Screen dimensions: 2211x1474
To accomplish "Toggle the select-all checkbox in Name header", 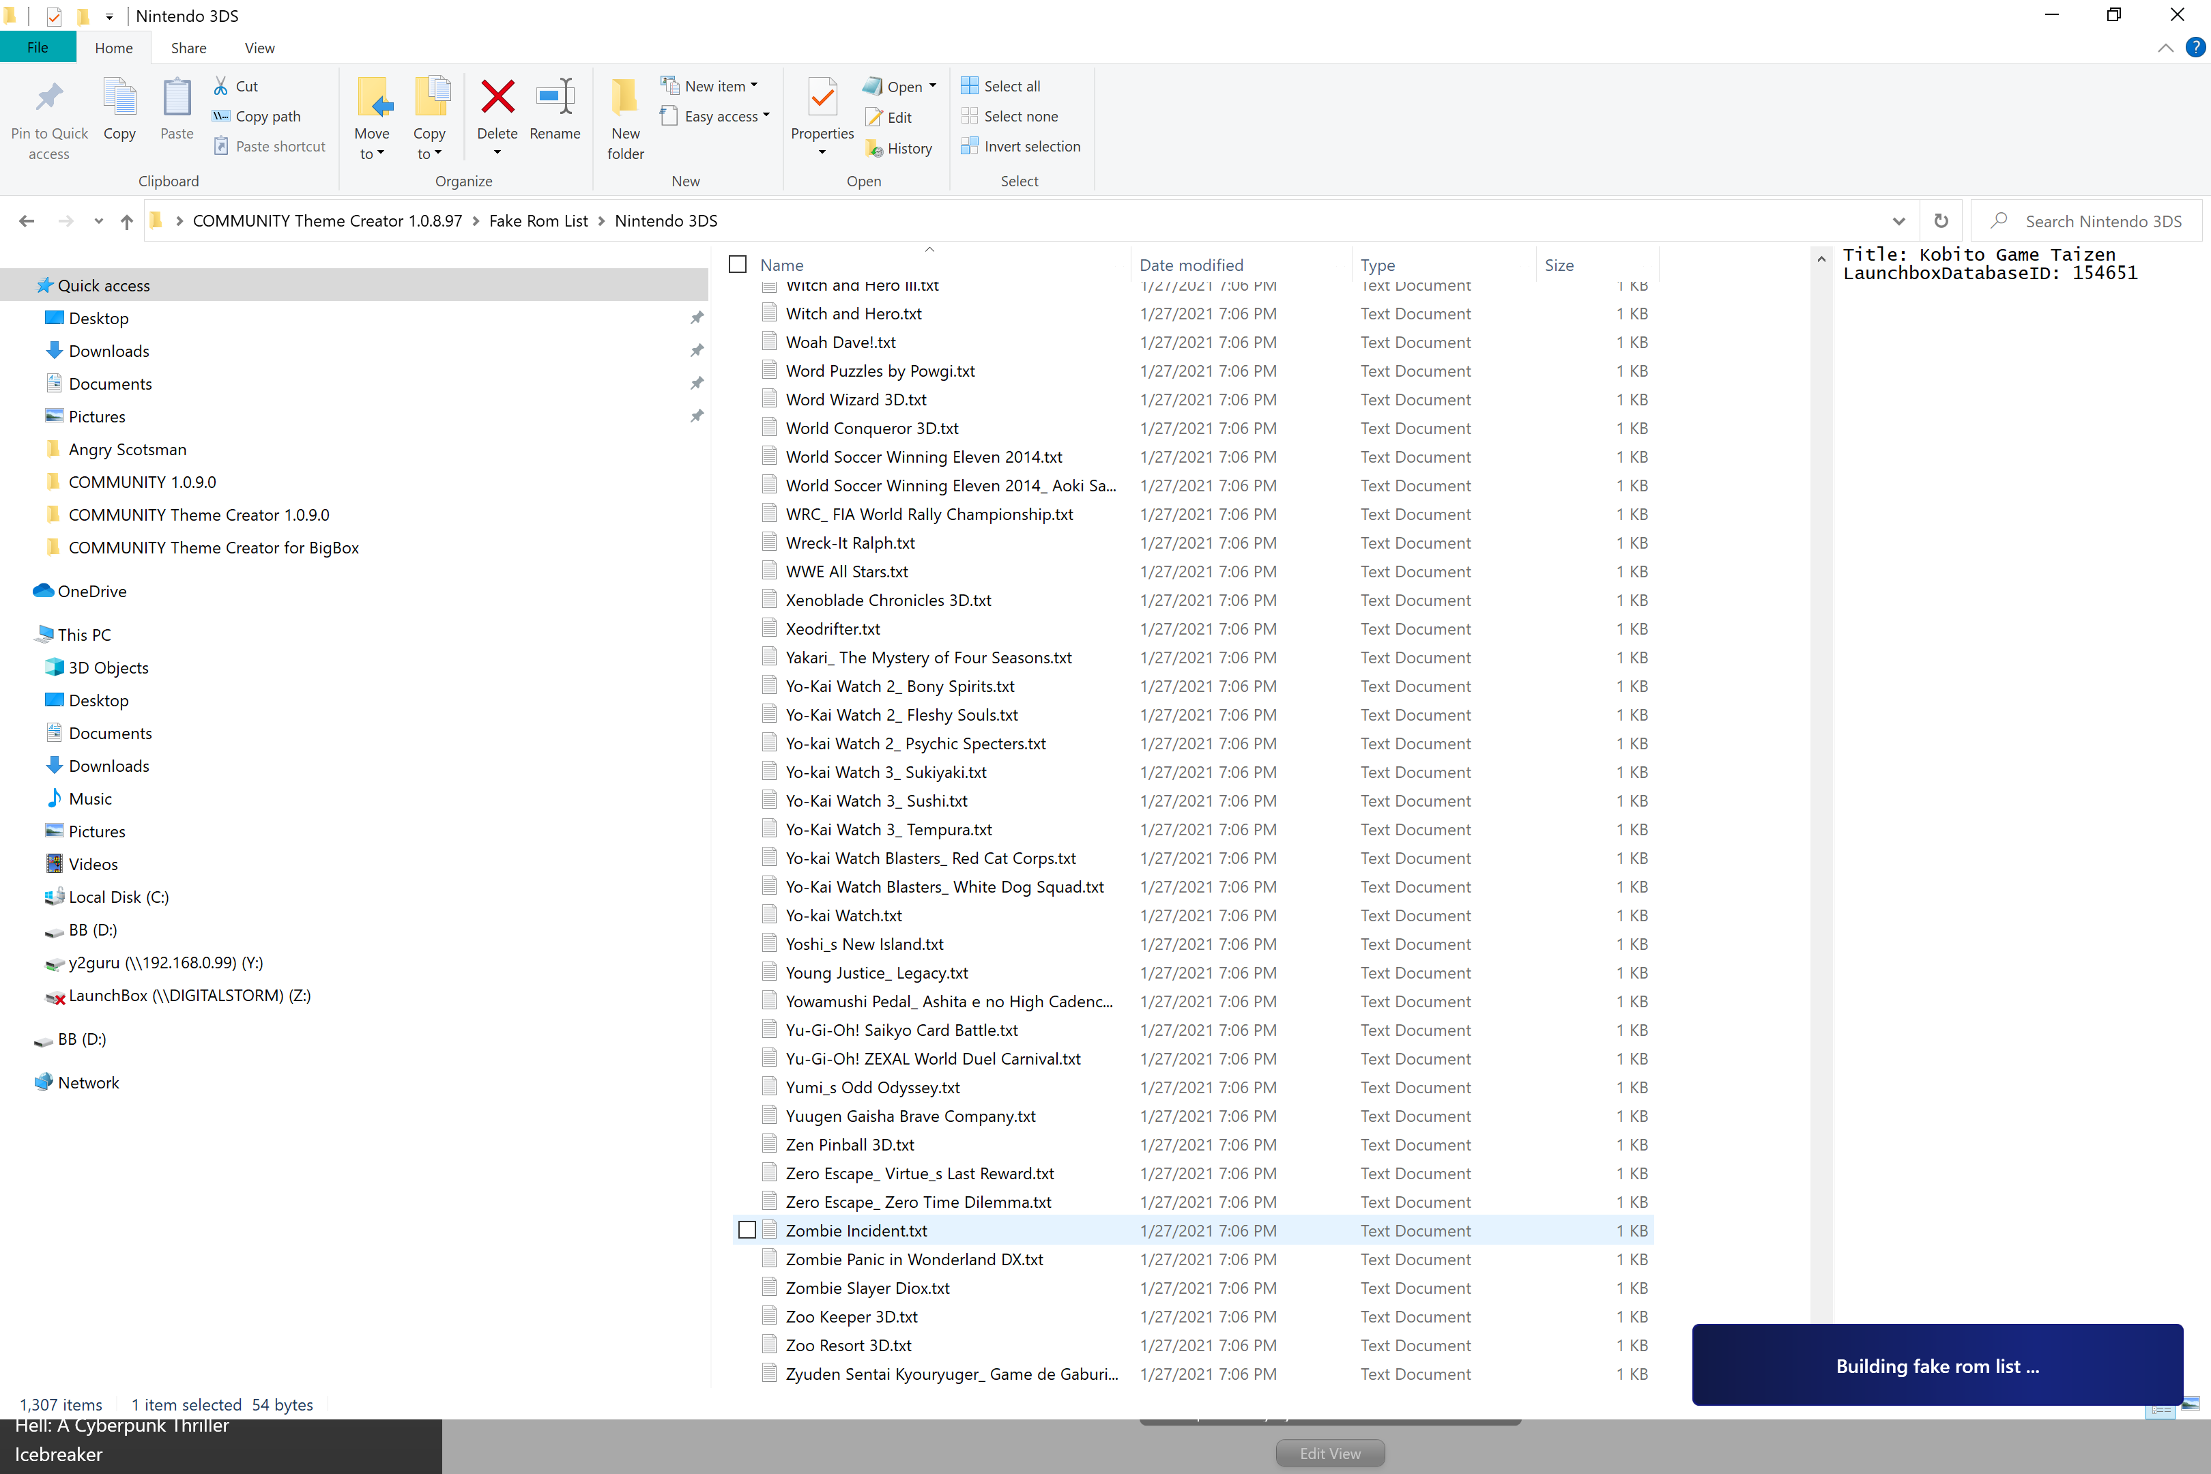I will 738,264.
